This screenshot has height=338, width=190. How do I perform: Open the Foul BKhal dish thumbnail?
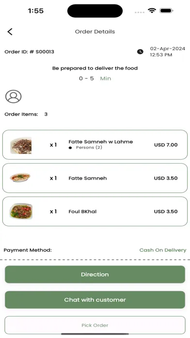click(21, 211)
